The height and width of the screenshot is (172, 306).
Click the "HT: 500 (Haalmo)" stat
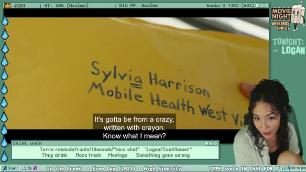(66, 6)
